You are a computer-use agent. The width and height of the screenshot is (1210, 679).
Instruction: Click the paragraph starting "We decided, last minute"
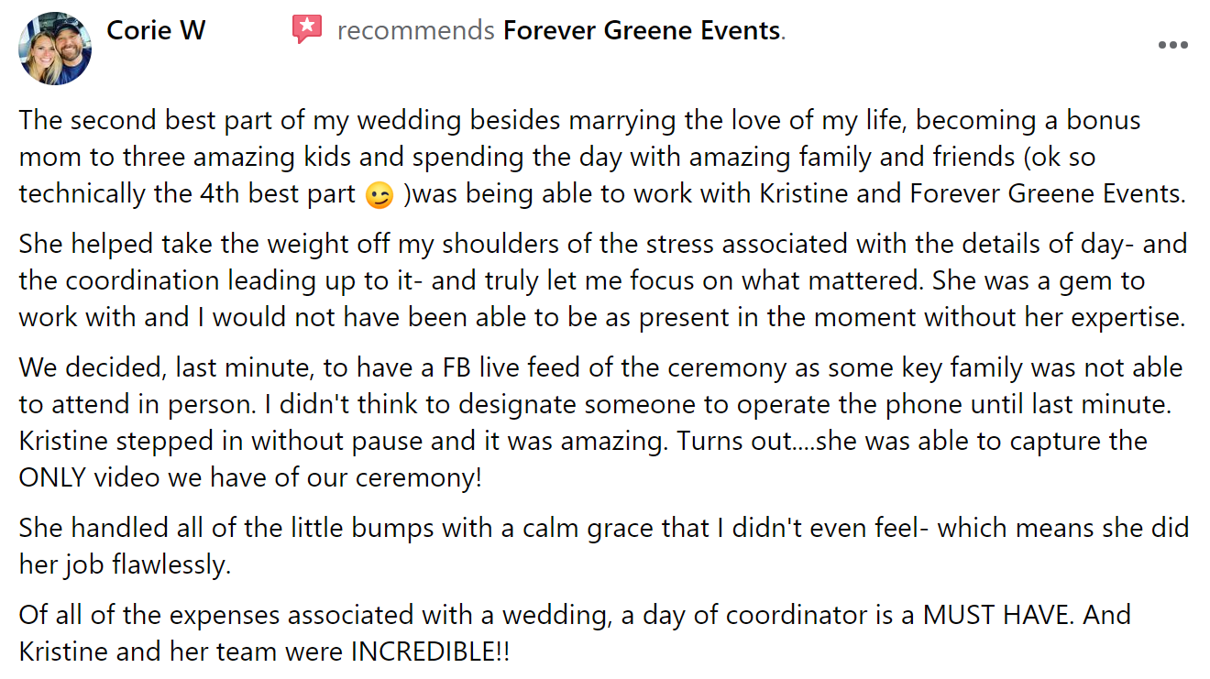coord(600,422)
